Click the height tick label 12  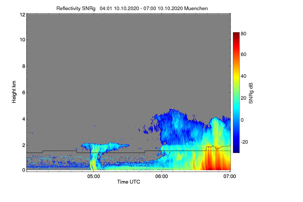[22, 15]
